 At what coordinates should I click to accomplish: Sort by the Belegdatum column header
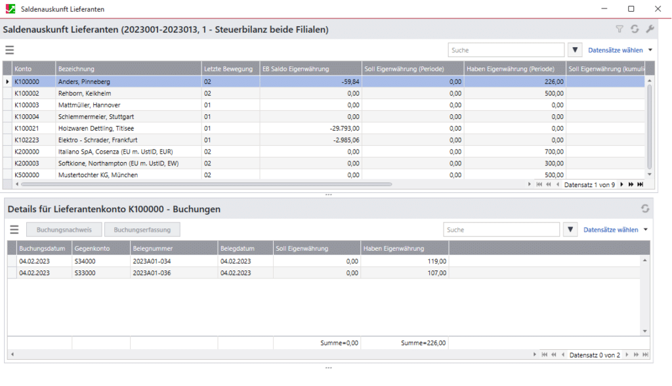click(x=245, y=248)
